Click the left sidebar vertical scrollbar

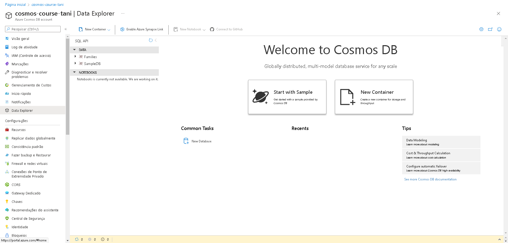tap(68, 87)
